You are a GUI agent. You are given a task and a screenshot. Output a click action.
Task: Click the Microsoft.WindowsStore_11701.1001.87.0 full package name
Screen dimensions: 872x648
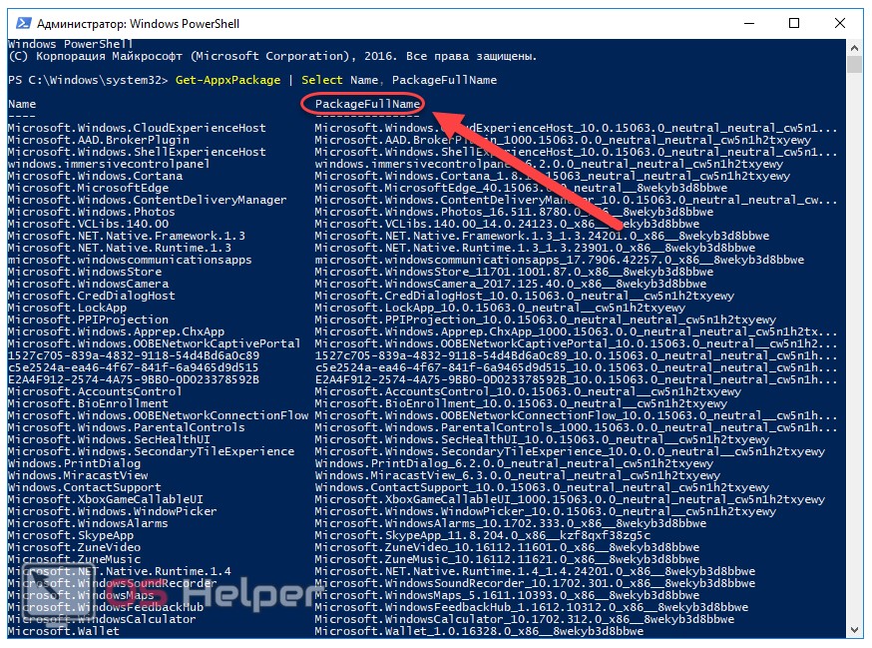(514, 272)
